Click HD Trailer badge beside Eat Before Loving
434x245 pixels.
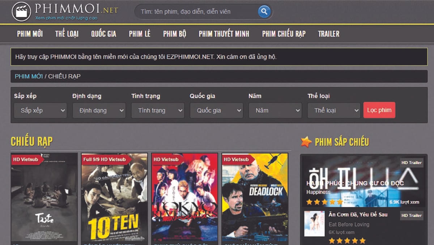click(x=412, y=215)
